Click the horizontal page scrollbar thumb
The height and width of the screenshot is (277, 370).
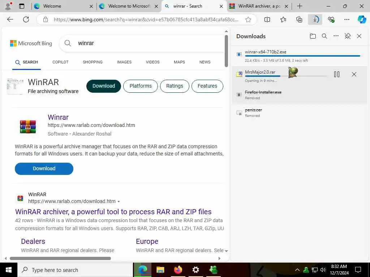60,258
